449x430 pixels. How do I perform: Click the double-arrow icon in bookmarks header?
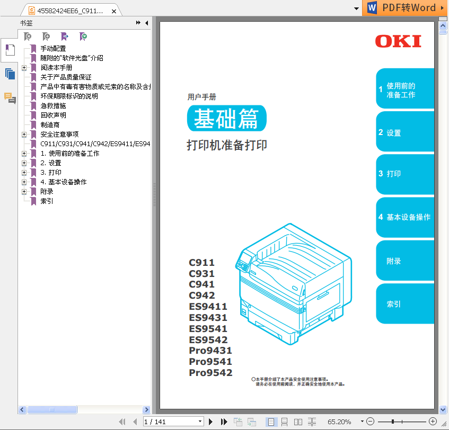point(138,23)
